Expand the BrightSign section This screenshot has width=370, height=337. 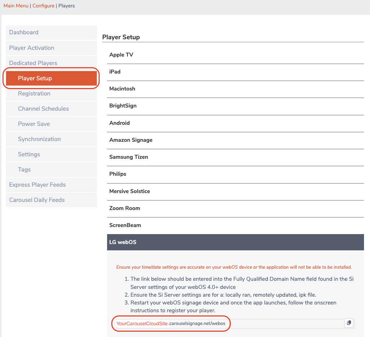235,106
